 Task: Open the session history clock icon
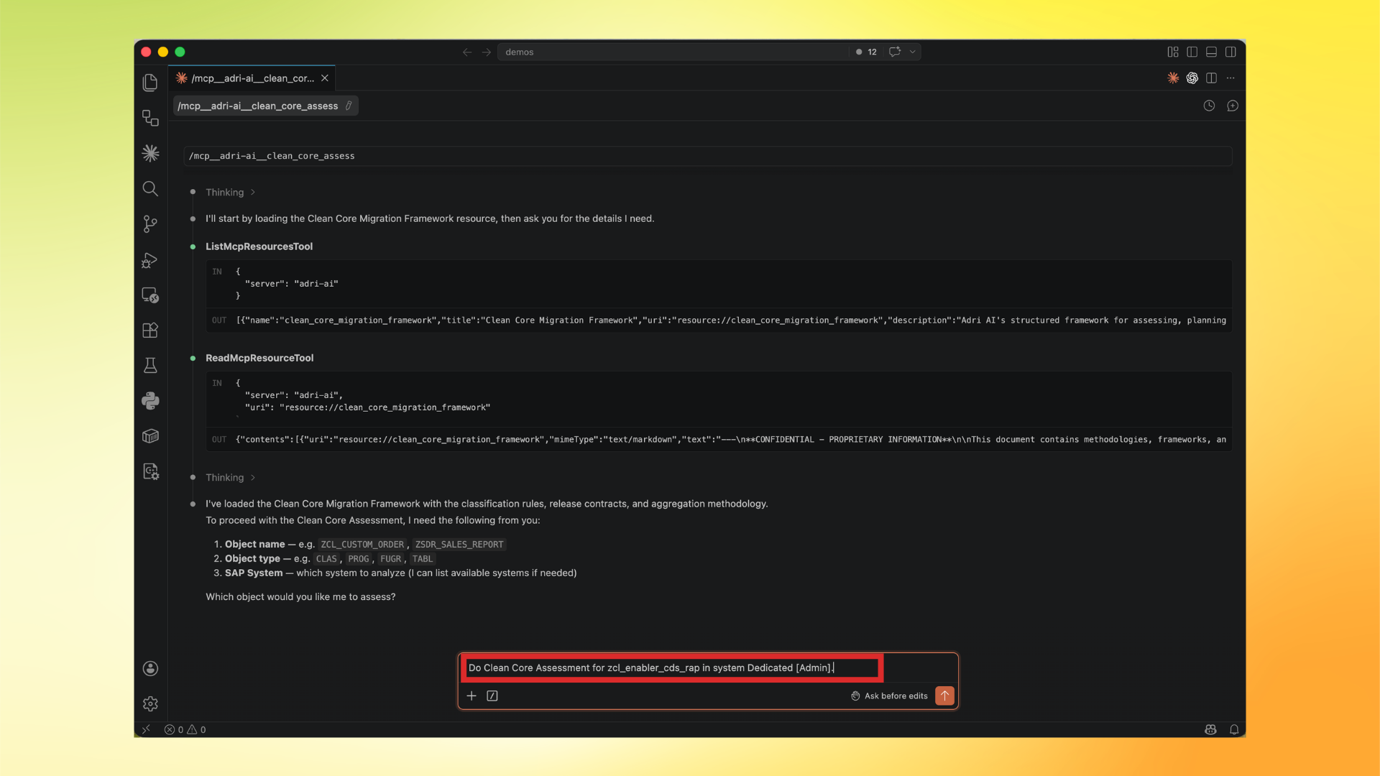point(1209,106)
